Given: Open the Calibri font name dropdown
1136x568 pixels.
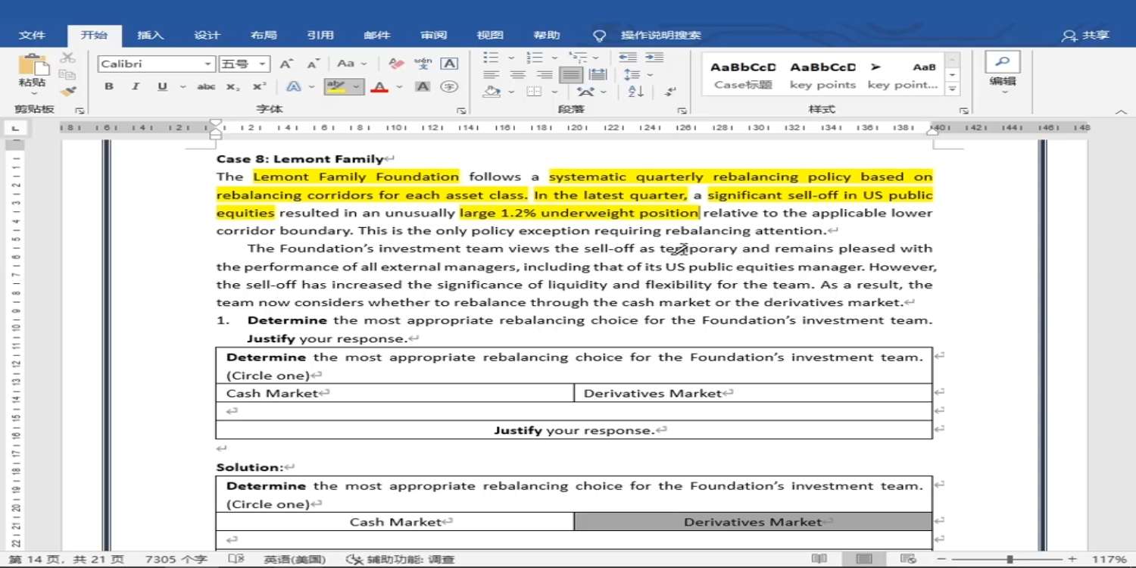Looking at the screenshot, I should pos(208,64).
